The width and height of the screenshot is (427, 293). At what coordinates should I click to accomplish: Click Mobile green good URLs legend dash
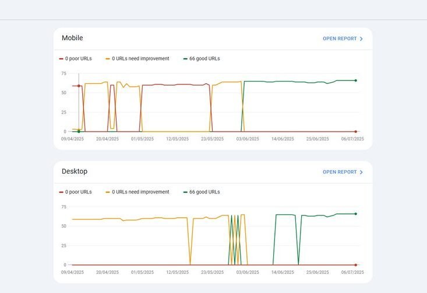coord(185,59)
